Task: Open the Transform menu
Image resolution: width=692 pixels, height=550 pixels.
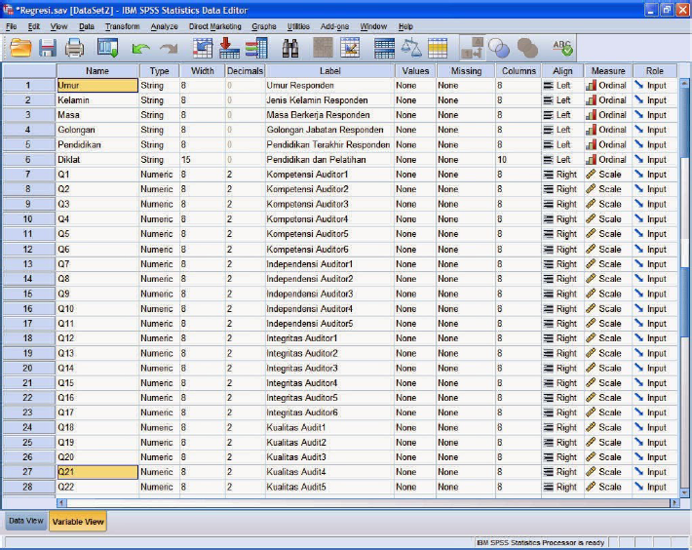Action: [x=122, y=26]
